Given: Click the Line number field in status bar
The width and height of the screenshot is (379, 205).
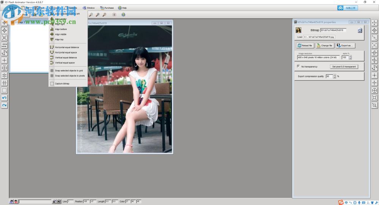Looking at the screenshot, I should click(x=70, y=201).
